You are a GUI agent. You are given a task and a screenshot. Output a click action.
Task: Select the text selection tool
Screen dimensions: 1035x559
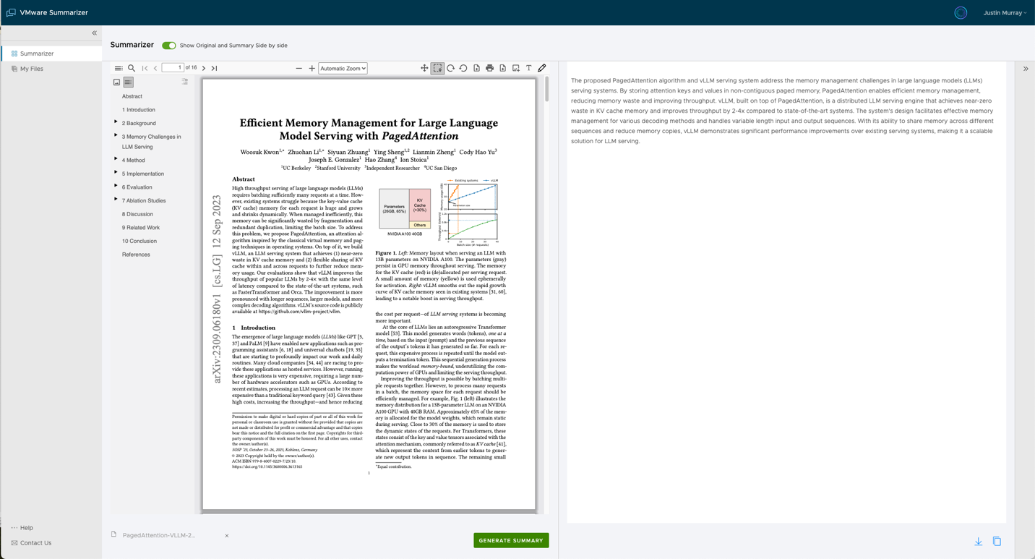click(437, 68)
